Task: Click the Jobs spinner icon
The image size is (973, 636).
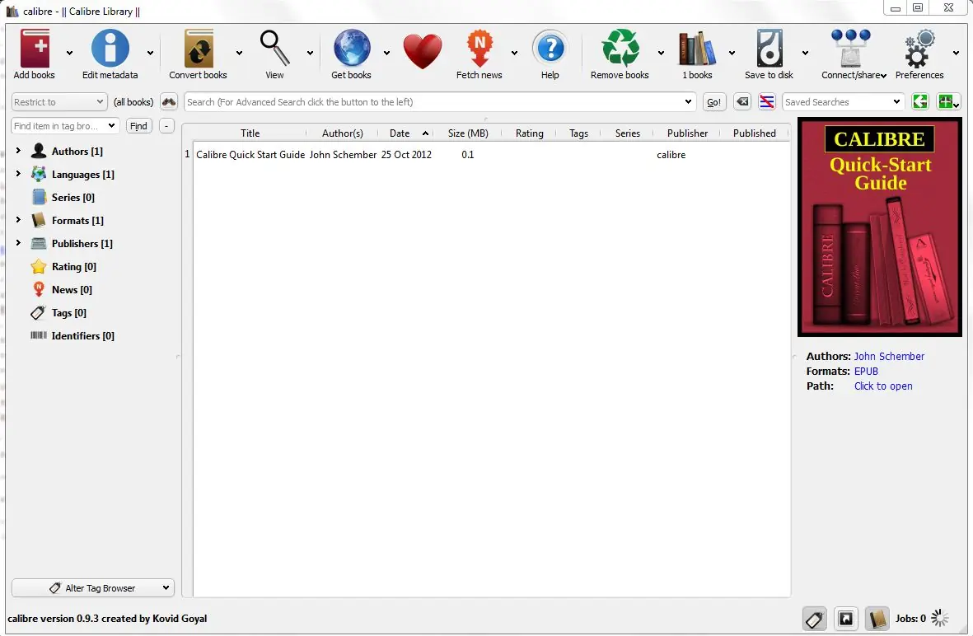Action: coord(940,618)
